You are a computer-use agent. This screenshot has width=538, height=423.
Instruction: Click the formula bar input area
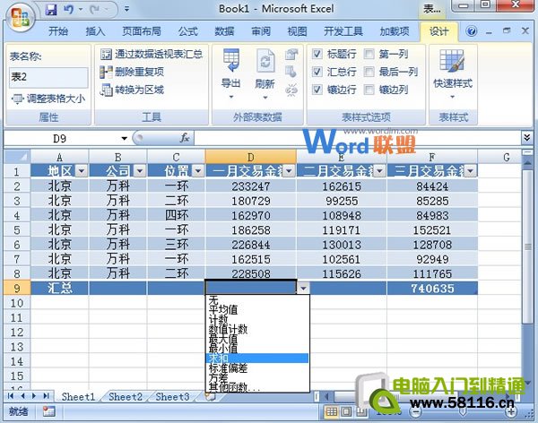(x=357, y=138)
